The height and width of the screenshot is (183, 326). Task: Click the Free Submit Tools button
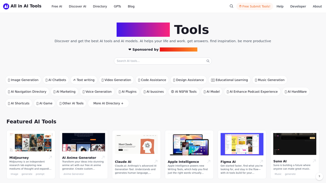[x=255, y=7]
